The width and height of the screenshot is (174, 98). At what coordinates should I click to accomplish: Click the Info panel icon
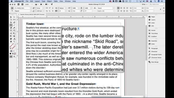click(150, 26)
